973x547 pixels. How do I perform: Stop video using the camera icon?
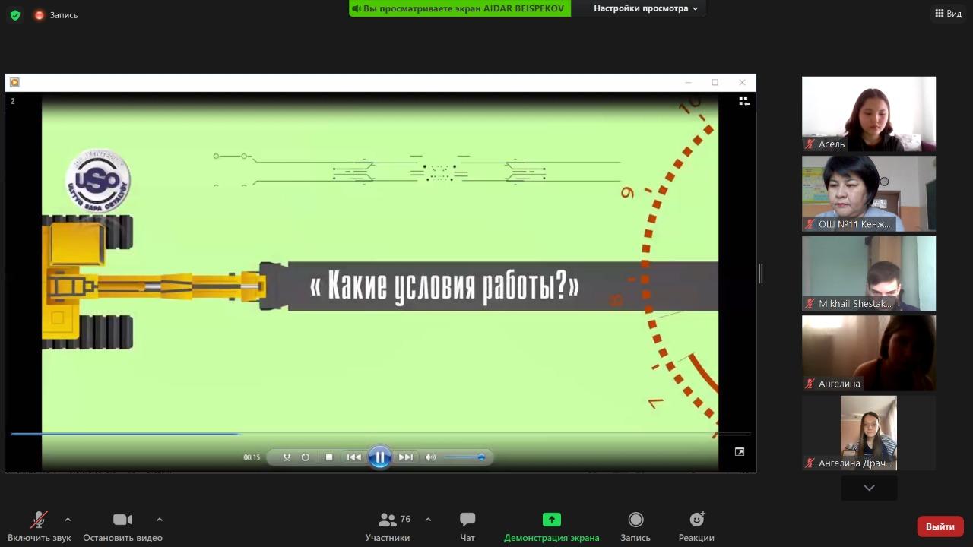tap(122, 520)
